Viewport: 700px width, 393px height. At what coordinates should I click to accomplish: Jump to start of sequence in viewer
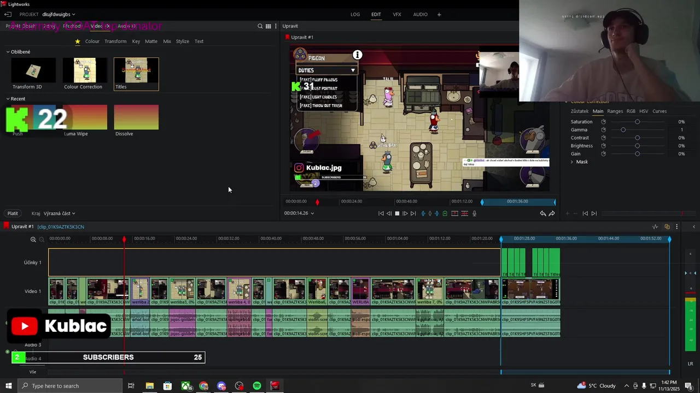[381, 213]
